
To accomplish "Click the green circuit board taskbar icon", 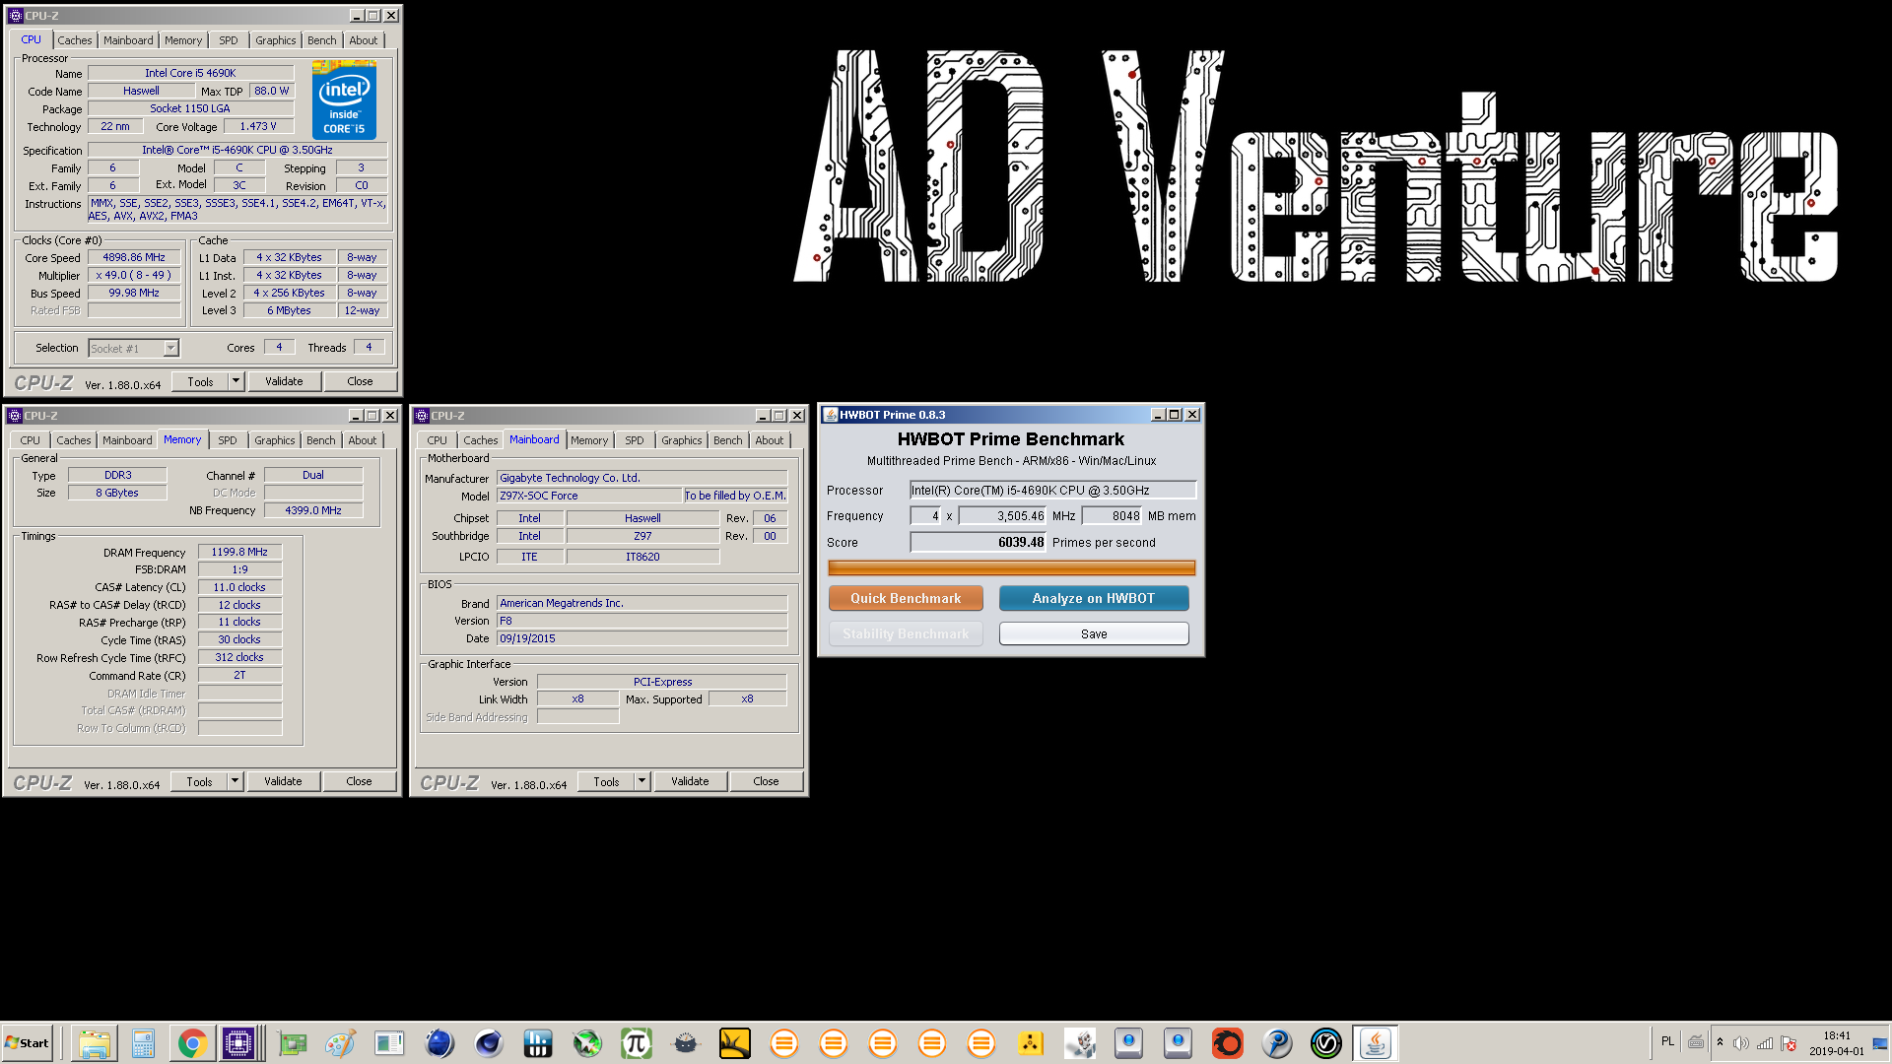I will click(x=292, y=1043).
